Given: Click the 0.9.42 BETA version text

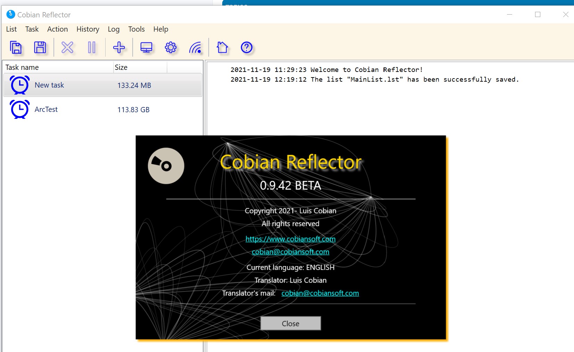Looking at the screenshot, I should (x=291, y=186).
